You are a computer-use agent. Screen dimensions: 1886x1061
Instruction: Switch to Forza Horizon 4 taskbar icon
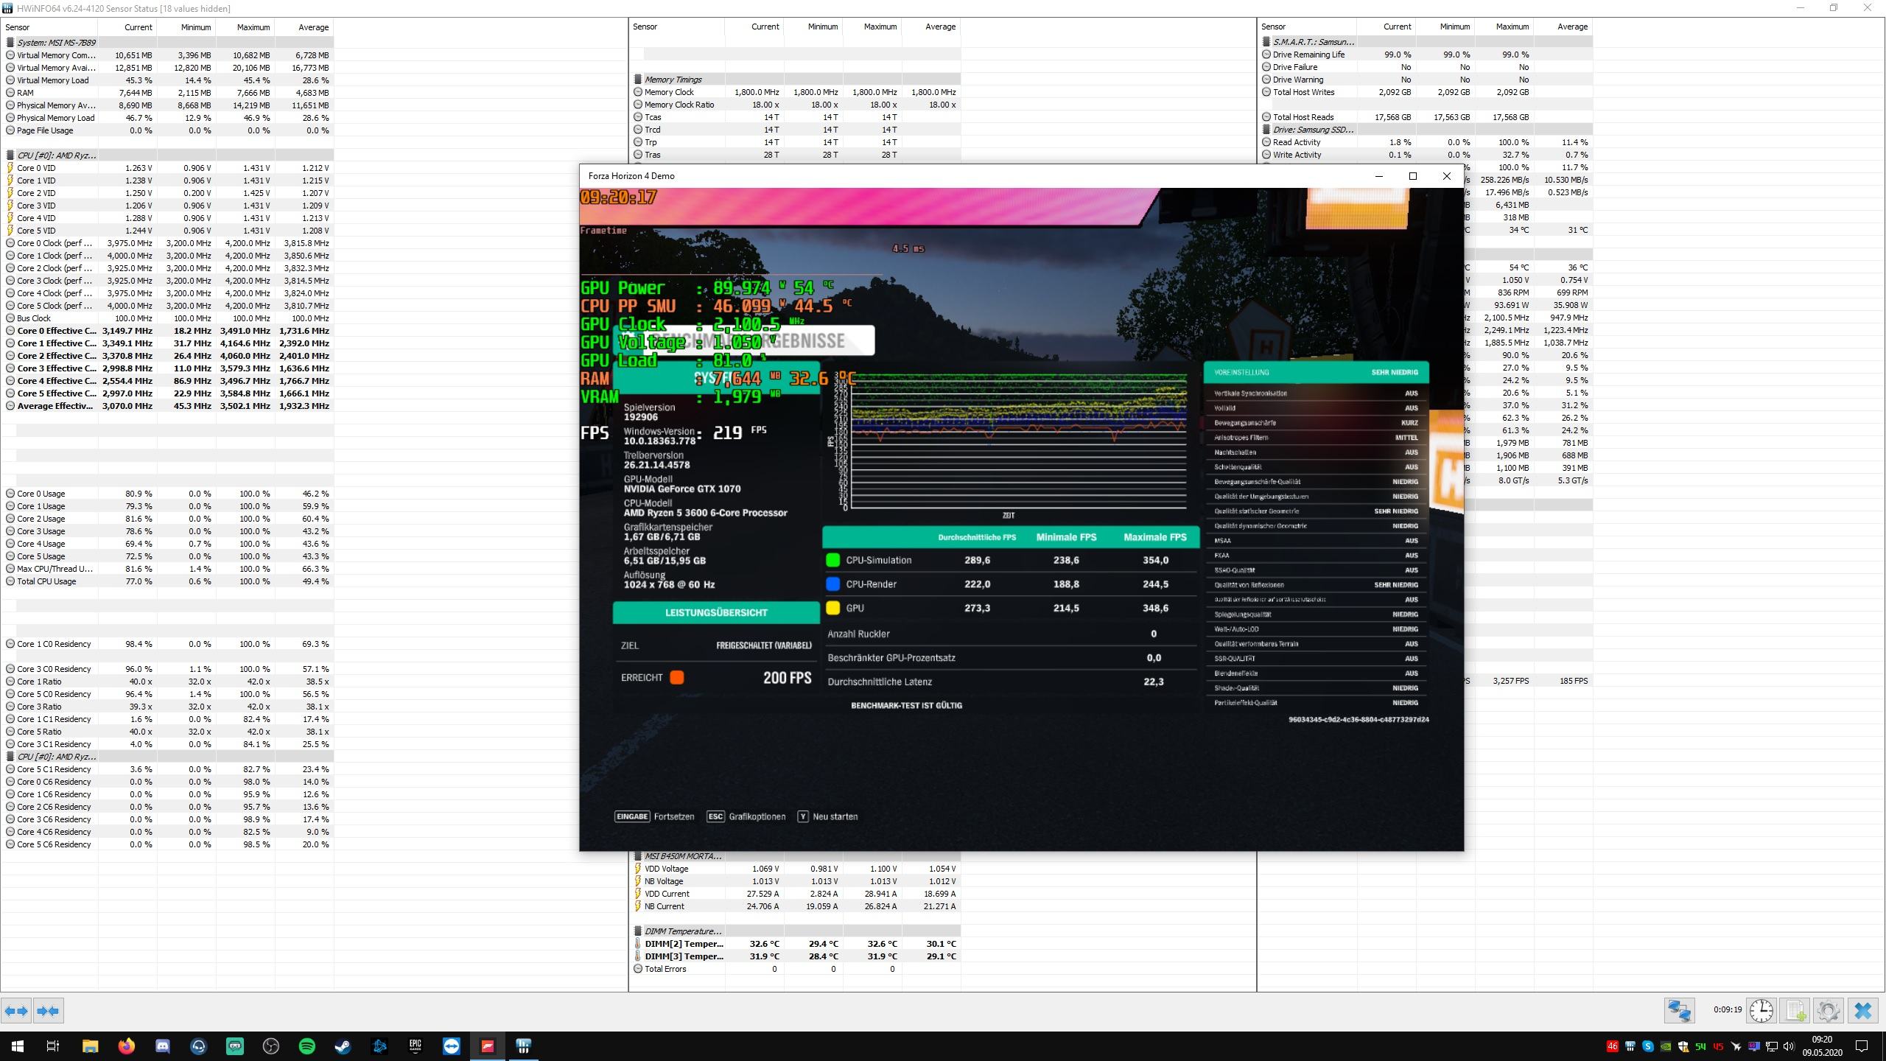tap(487, 1046)
